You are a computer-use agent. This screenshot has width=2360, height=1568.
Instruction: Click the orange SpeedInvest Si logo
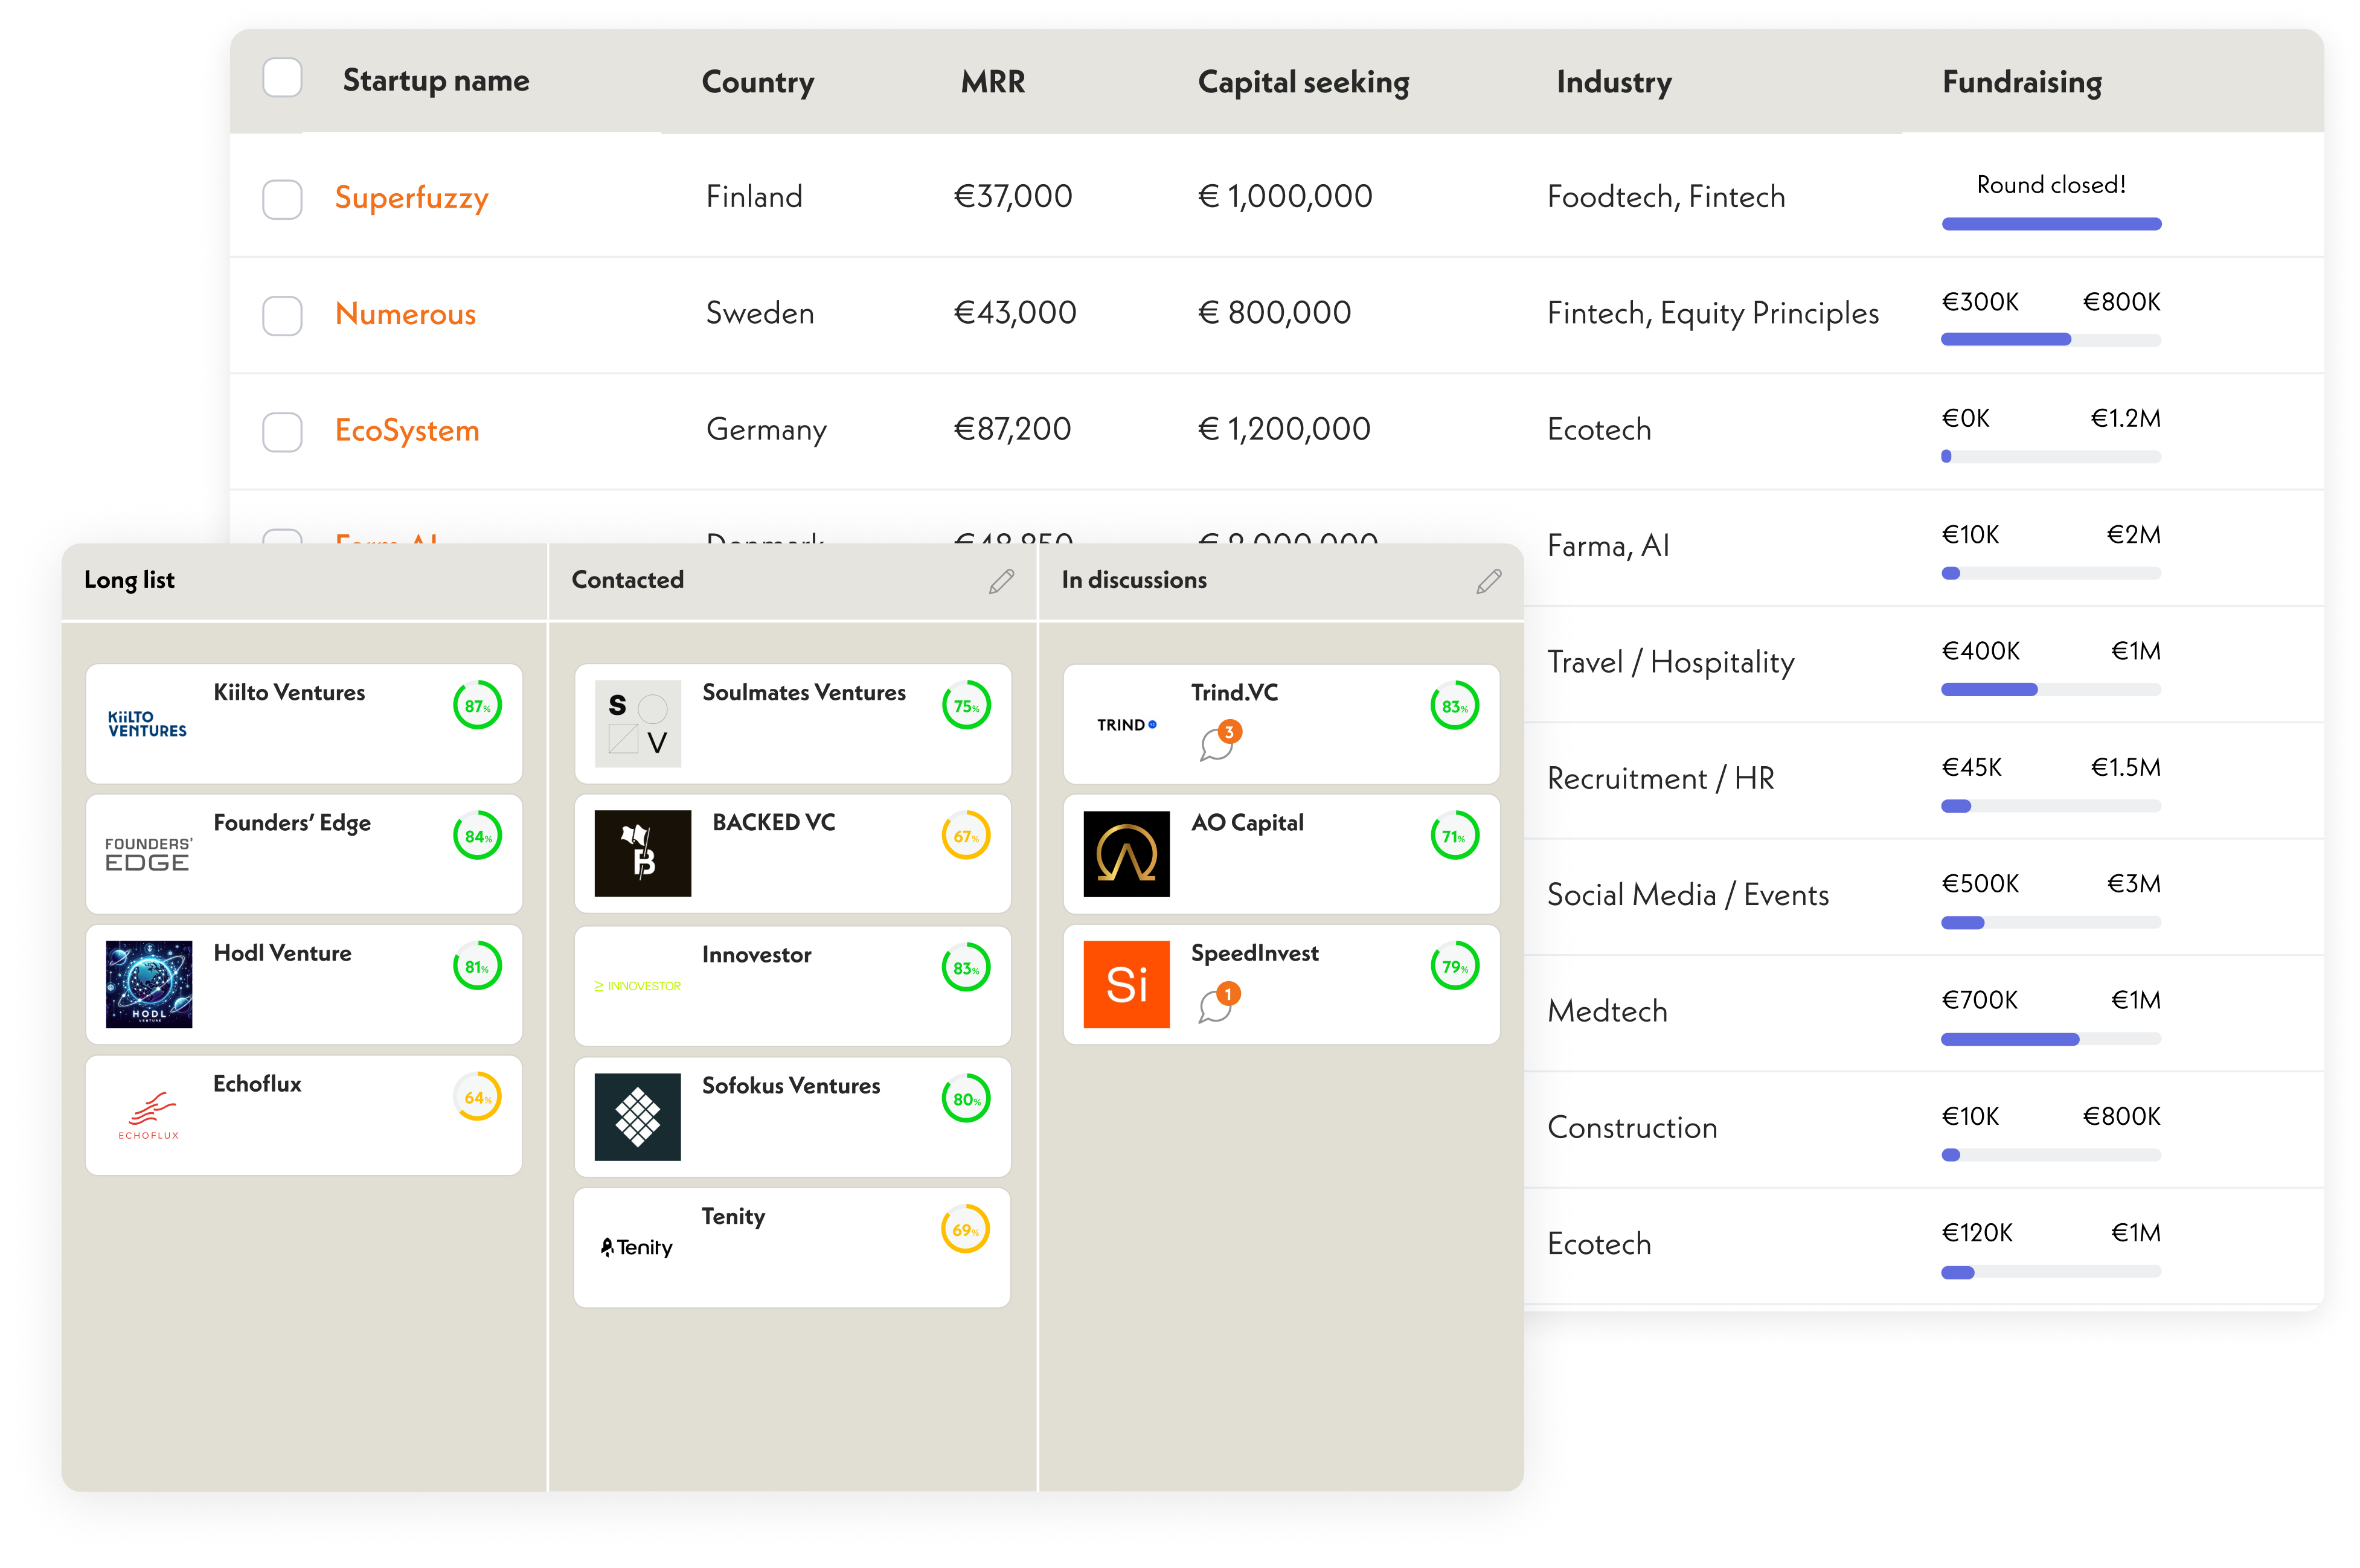click(1126, 984)
